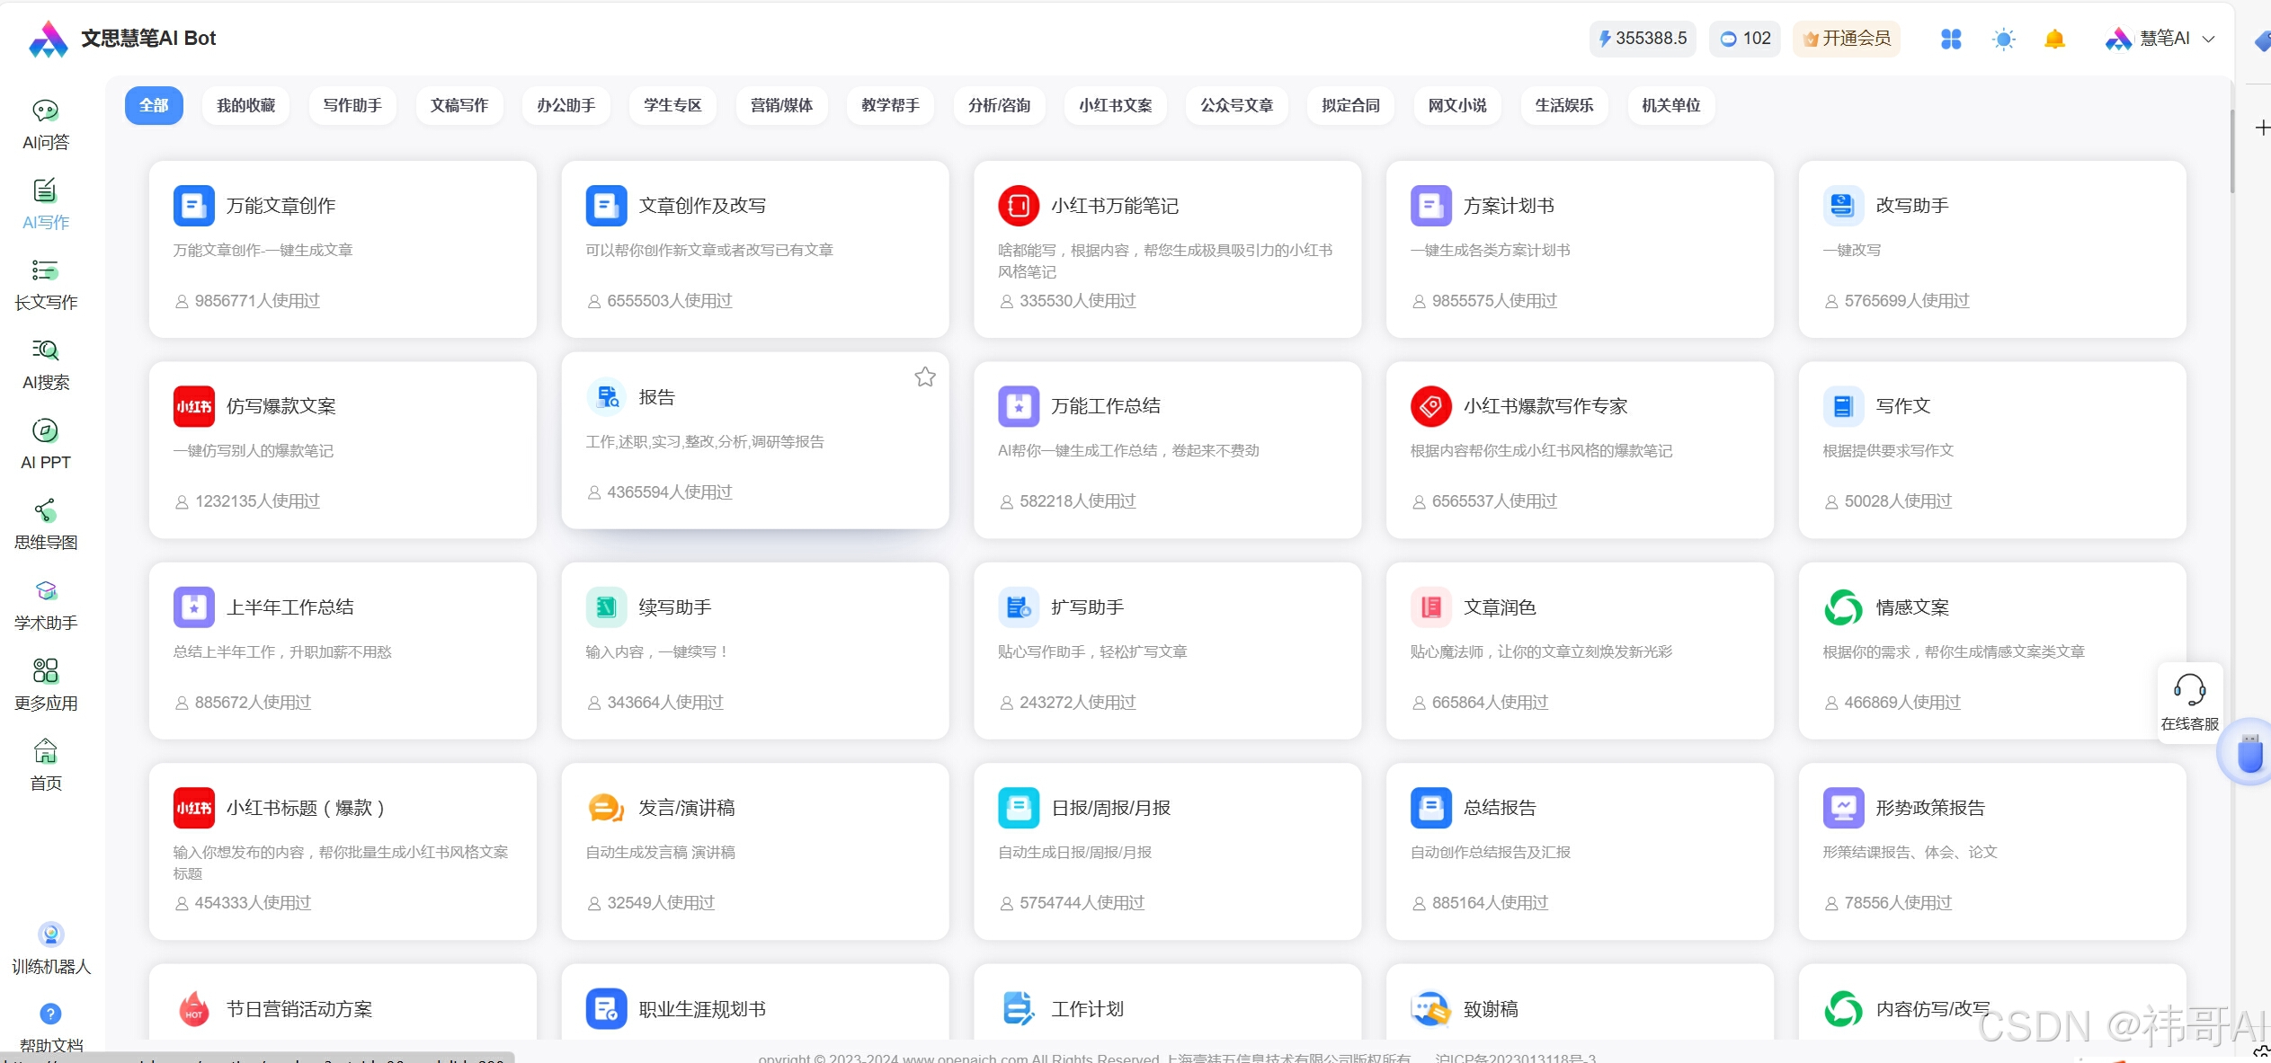Open the four-square apps grid icon
Image resolution: width=2271 pixels, height=1063 pixels.
pos(1950,39)
